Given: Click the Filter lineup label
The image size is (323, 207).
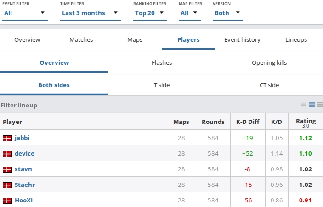Looking at the screenshot, I should click(x=19, y=106).
